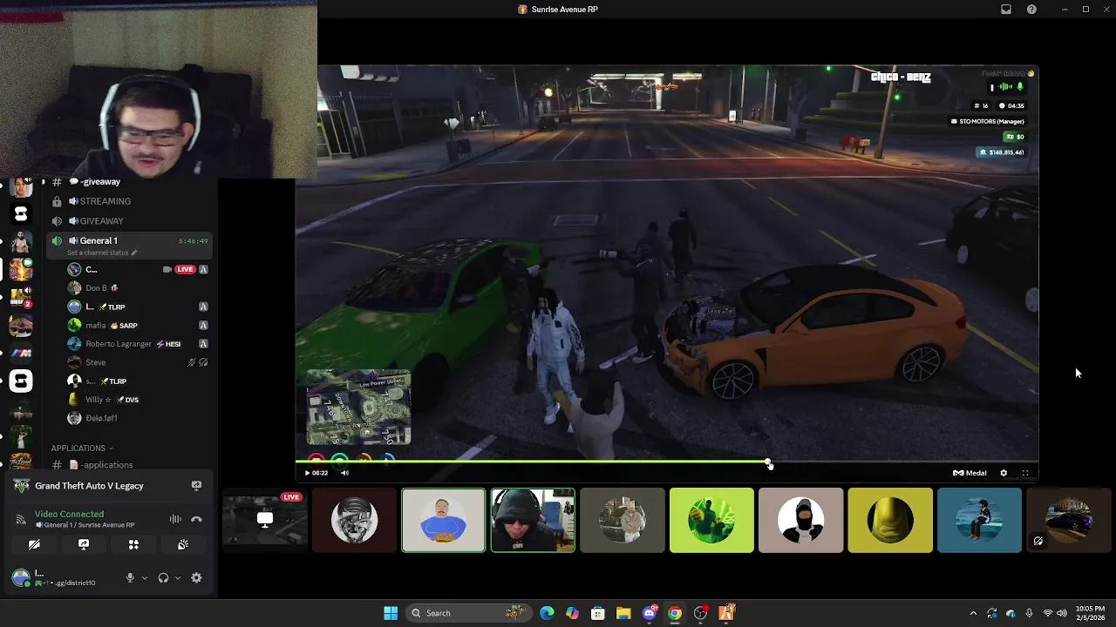This screenshot has width=1116, height=627.
Task: Mute the microphone in user panel
Action: 130,577
